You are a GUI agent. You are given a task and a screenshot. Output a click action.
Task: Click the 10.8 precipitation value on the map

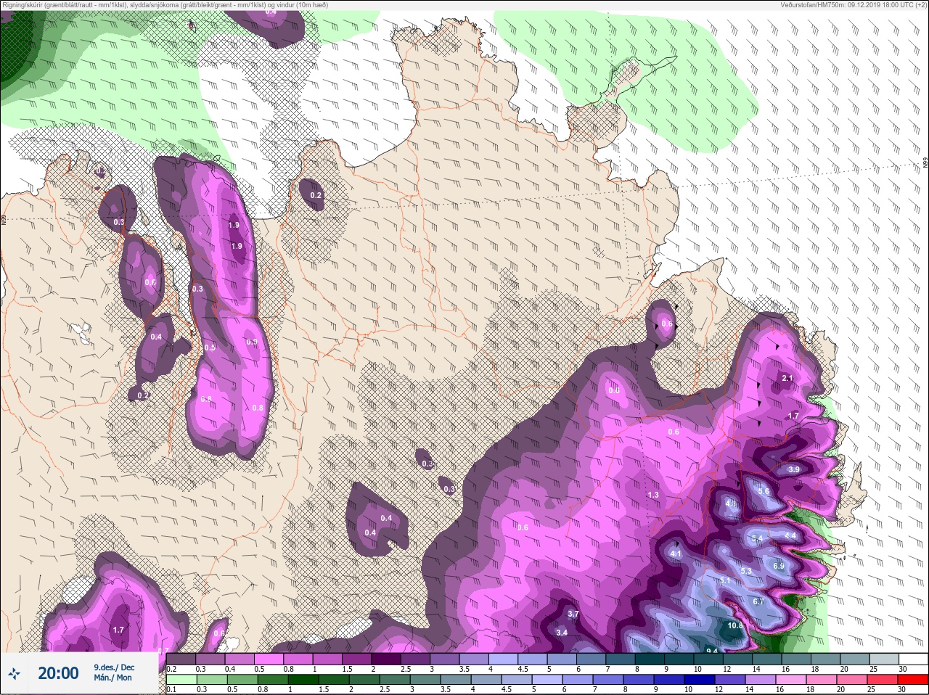[735, 625]
